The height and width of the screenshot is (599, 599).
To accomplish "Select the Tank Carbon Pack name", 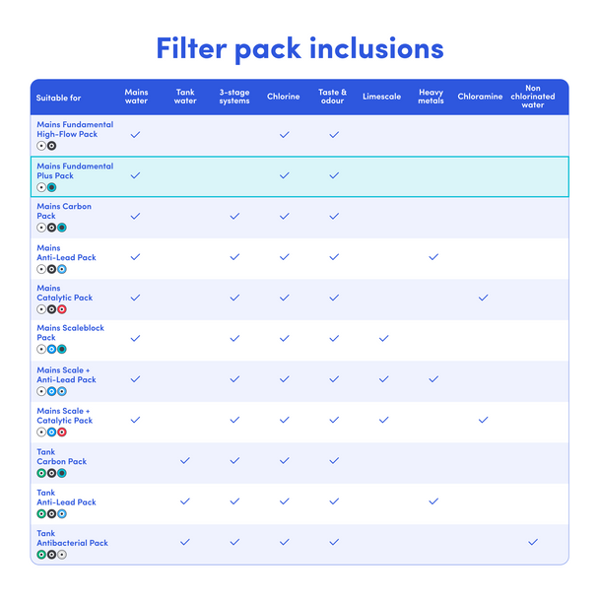I will 61,456.
